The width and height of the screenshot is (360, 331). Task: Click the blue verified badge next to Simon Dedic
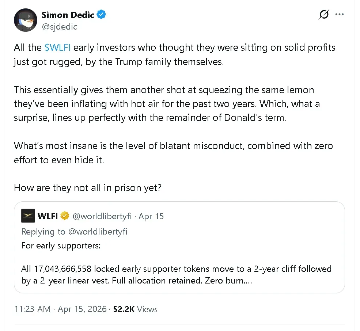101,15
